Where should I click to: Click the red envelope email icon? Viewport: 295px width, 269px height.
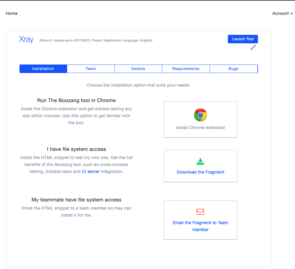pyautogui.click(x=201, y=212)
